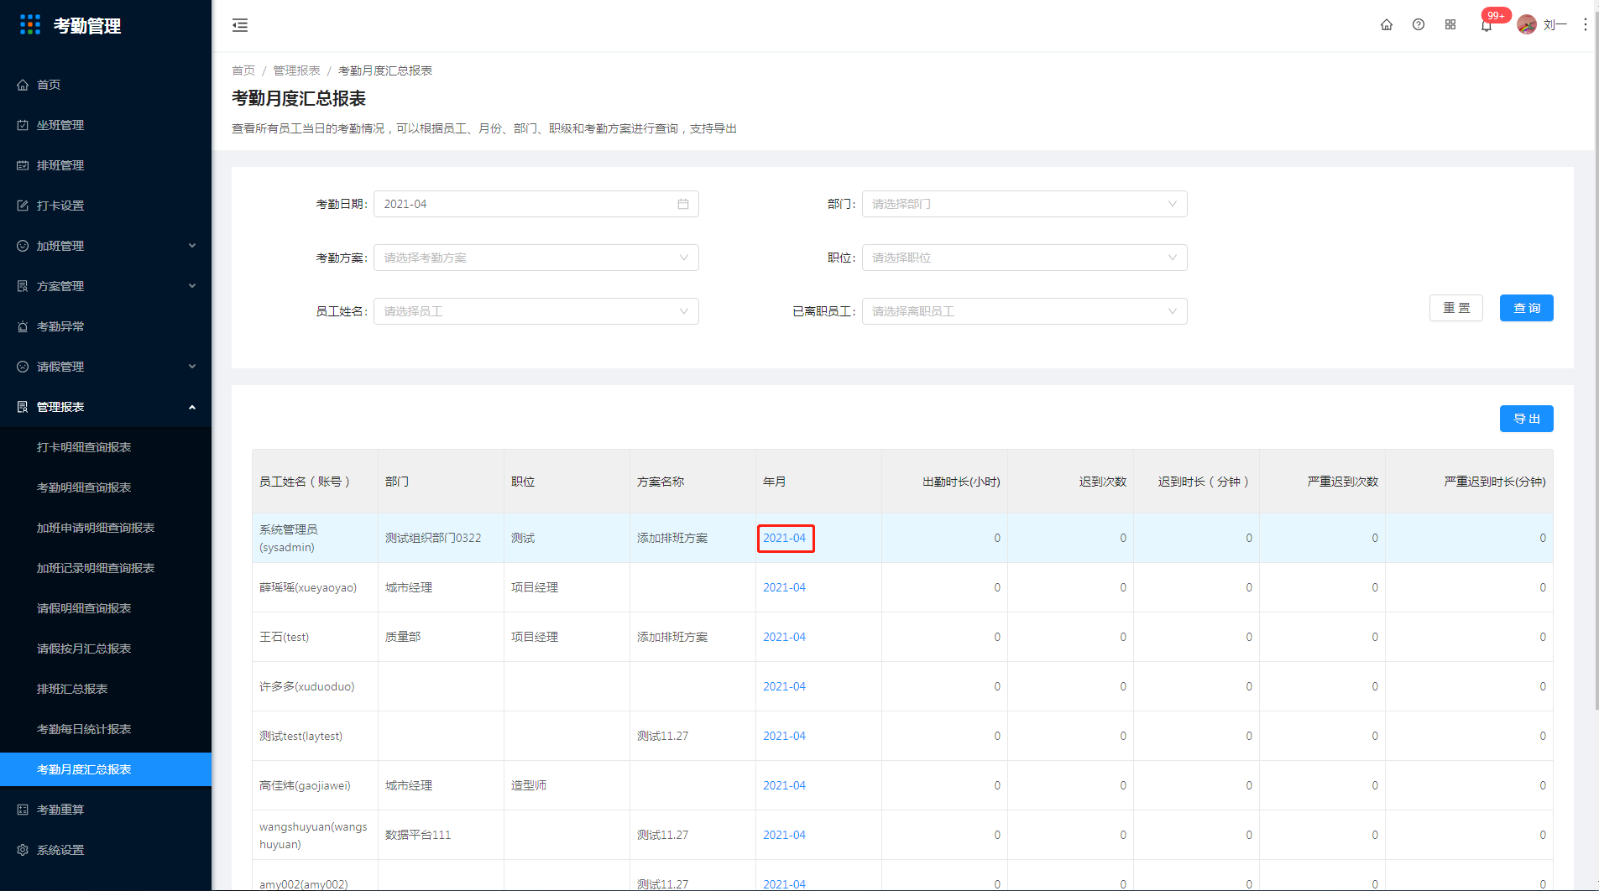Click the 加班管理 clock icon
The width and height of the screenshot is (1599, 891).
[23, 246]
